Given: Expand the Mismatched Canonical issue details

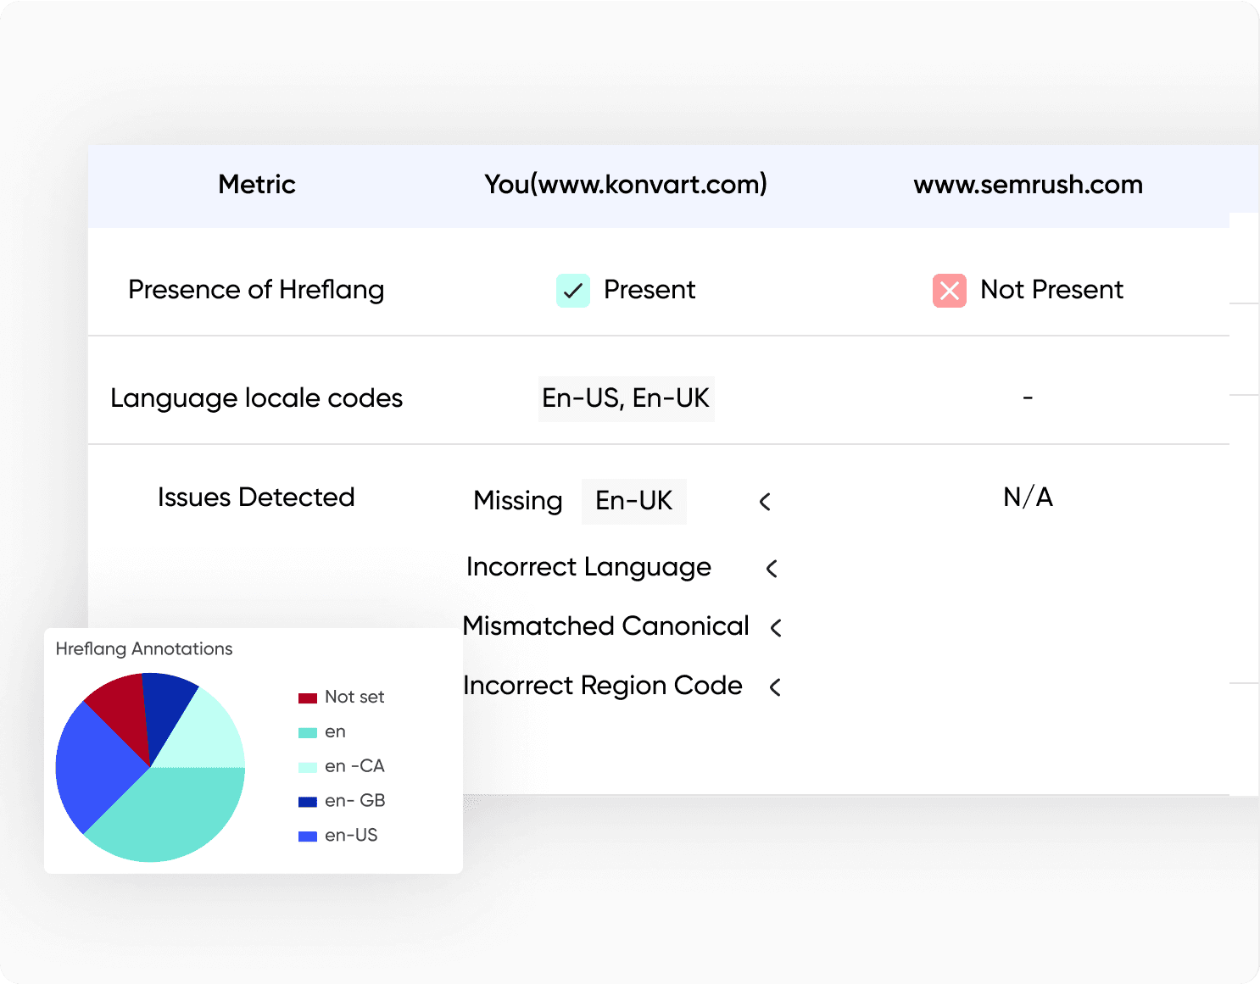Looking at the screenshot, I should [x=775, y=628].
